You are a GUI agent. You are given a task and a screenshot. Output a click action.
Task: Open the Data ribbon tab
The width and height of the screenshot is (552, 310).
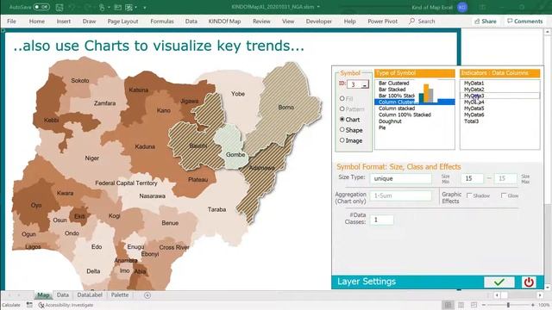191,21
